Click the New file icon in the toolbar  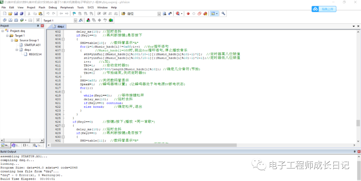click(4, 14)
